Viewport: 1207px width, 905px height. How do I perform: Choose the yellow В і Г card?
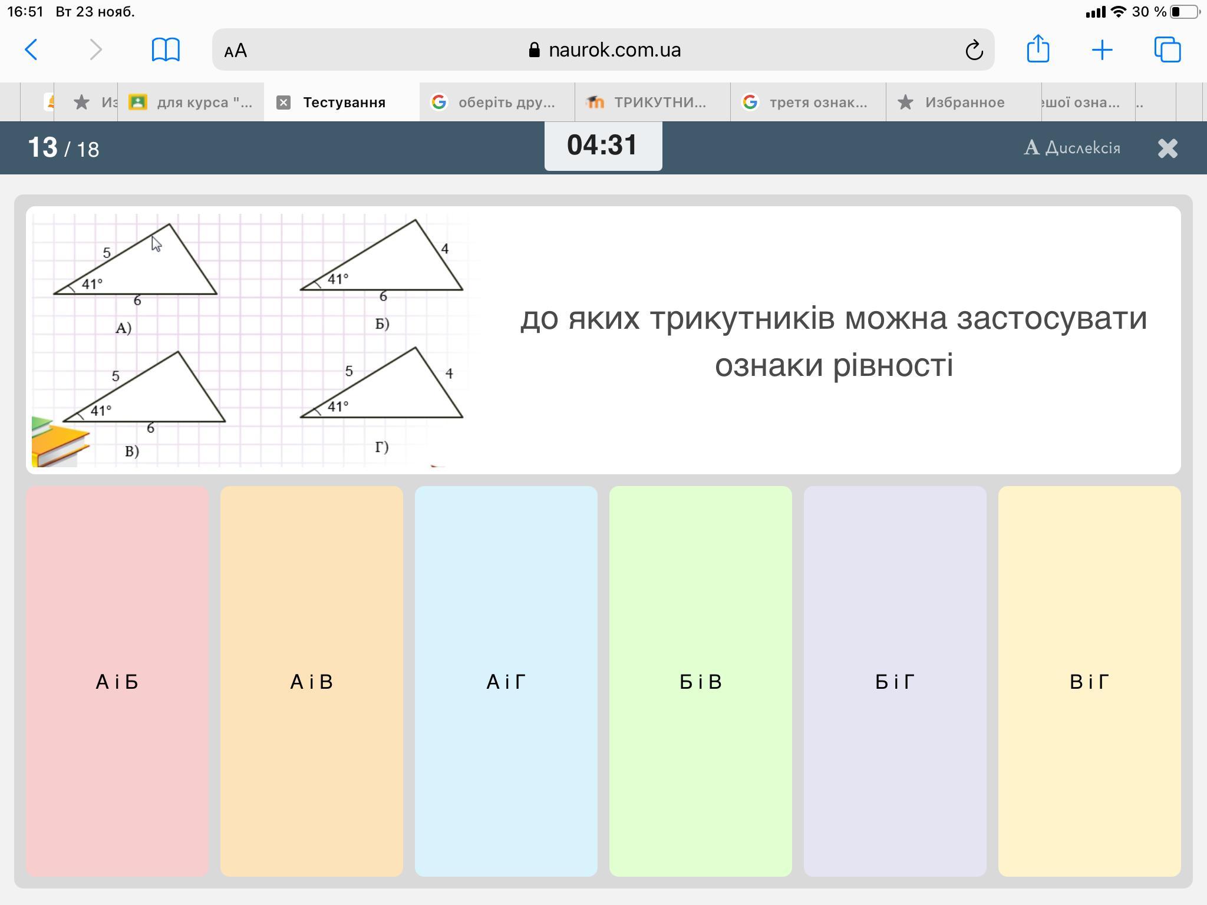click(x=1089, y=681)
